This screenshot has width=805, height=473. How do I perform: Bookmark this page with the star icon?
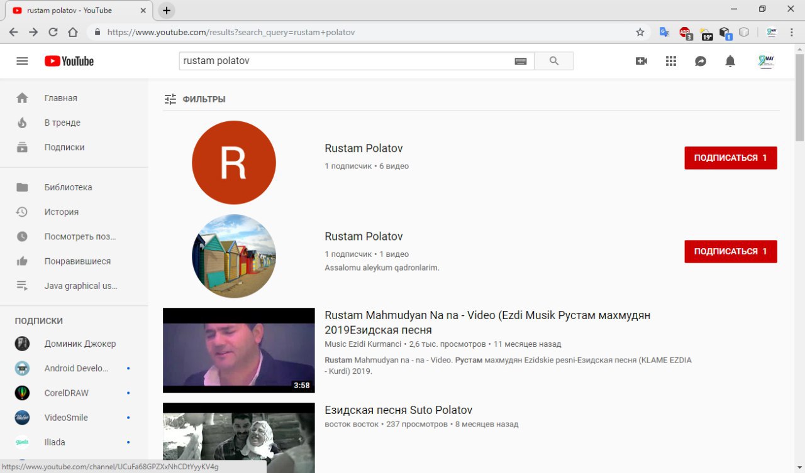click(x=640, y=32)
